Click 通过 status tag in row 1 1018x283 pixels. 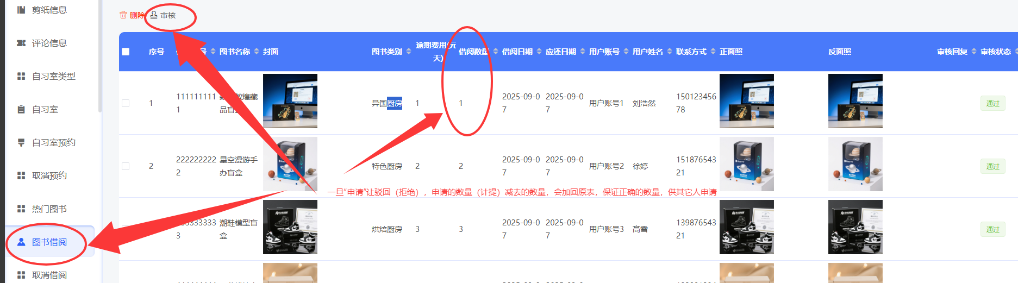(992, 103)
